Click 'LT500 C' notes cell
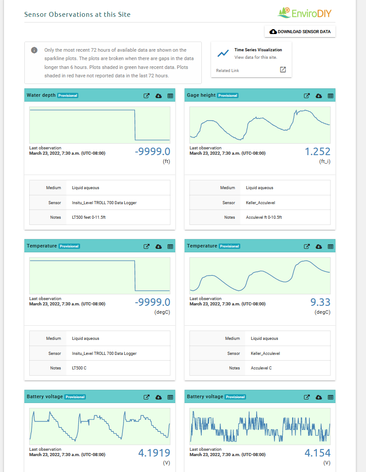The height and width of the screenshot is (472, 366). point(118,368)
